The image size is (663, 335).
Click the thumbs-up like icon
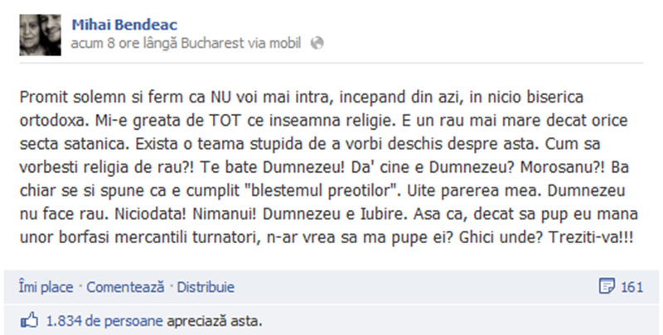tap(29, 321)
